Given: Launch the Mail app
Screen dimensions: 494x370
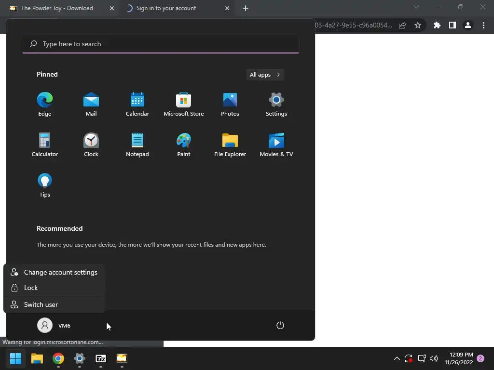Looking at the screenshot, I should (91, 104).
